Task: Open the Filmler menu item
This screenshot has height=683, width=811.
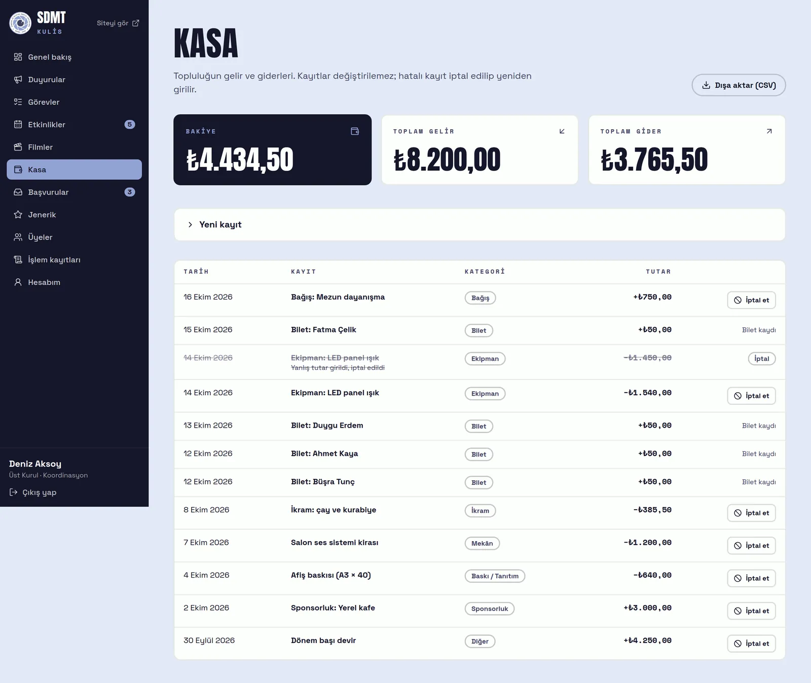Action: point(74,147)
